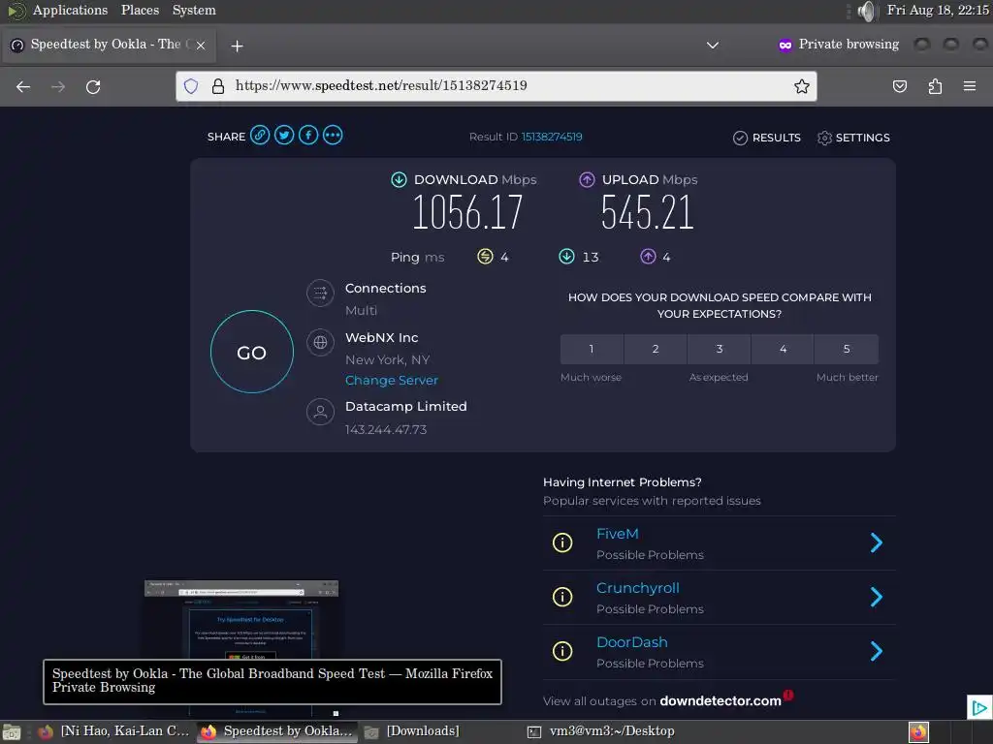Open DoorDash outage report
The height and width of the screenshot is (744, 993).
[x=632, y=642]
